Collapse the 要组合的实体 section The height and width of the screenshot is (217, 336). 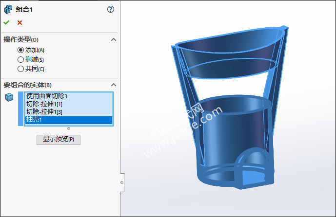[113, 85]
